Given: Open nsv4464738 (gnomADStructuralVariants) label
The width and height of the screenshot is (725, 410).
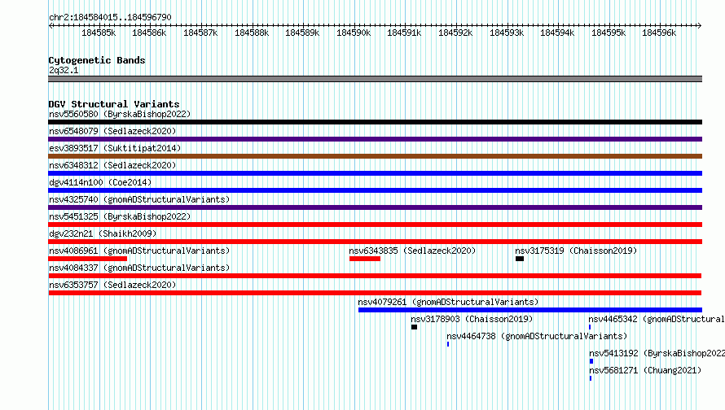Looking at the screenshot, I should click(x=537, y=336).
